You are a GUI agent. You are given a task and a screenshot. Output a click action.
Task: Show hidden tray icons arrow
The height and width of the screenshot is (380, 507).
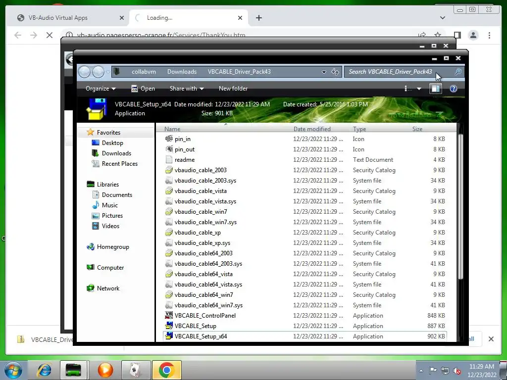tap(421, 371)
